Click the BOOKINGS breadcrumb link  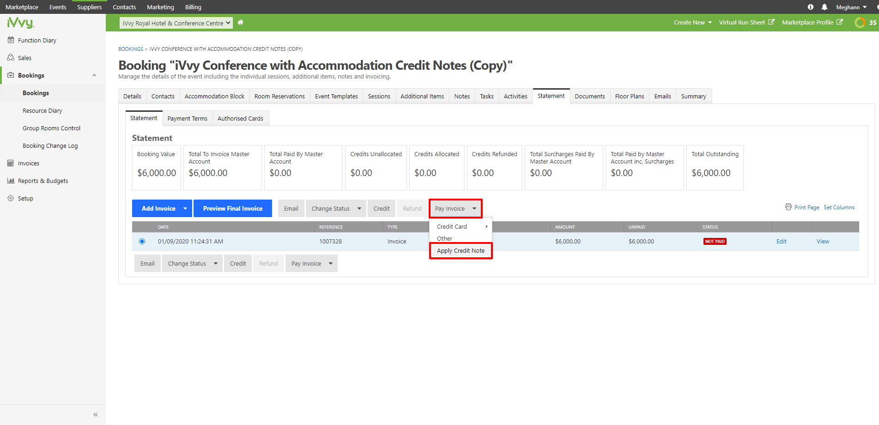pyautogui.click(x=131, y=49)
